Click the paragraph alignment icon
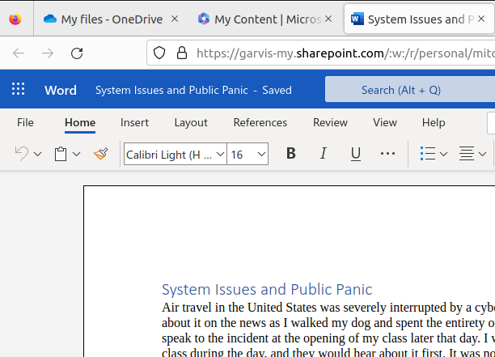Screen dimensions: 495x357 pos(466,154)
